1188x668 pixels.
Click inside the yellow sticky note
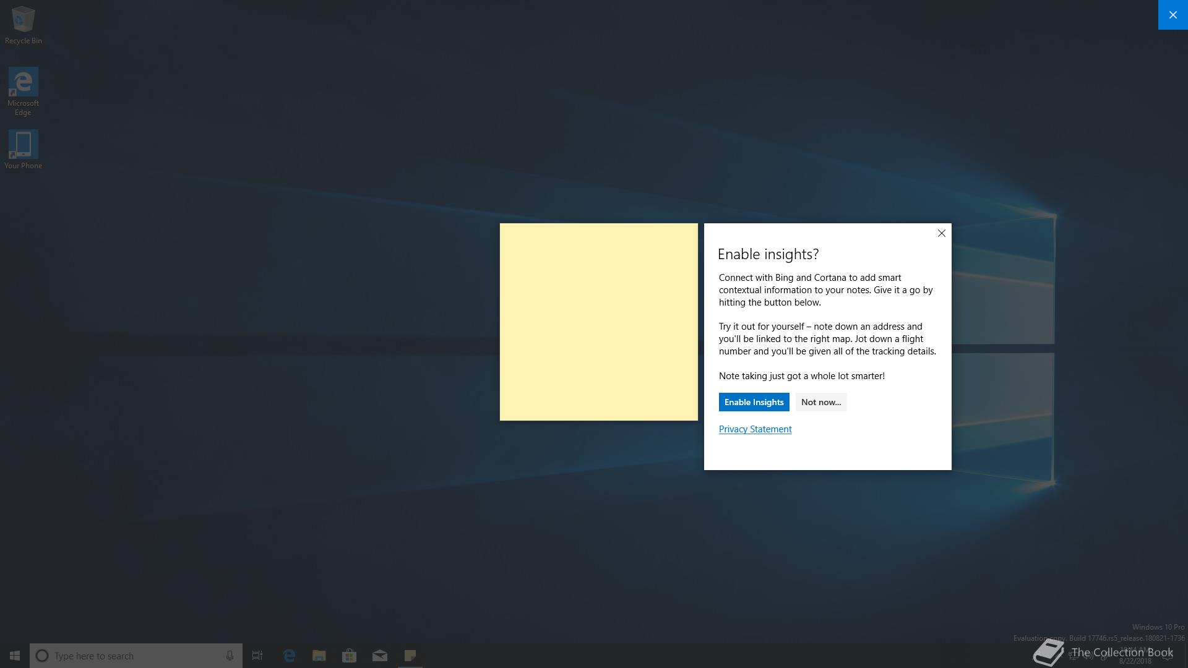(x=598, y=322)
